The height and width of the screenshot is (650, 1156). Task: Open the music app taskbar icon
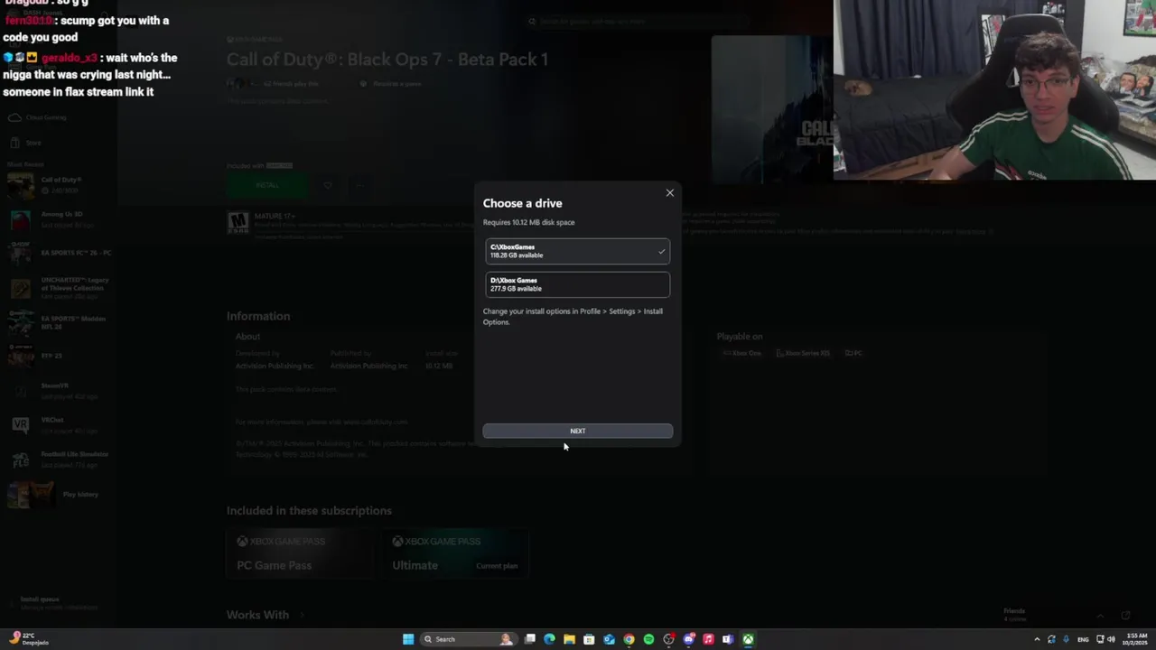point(708,639)
